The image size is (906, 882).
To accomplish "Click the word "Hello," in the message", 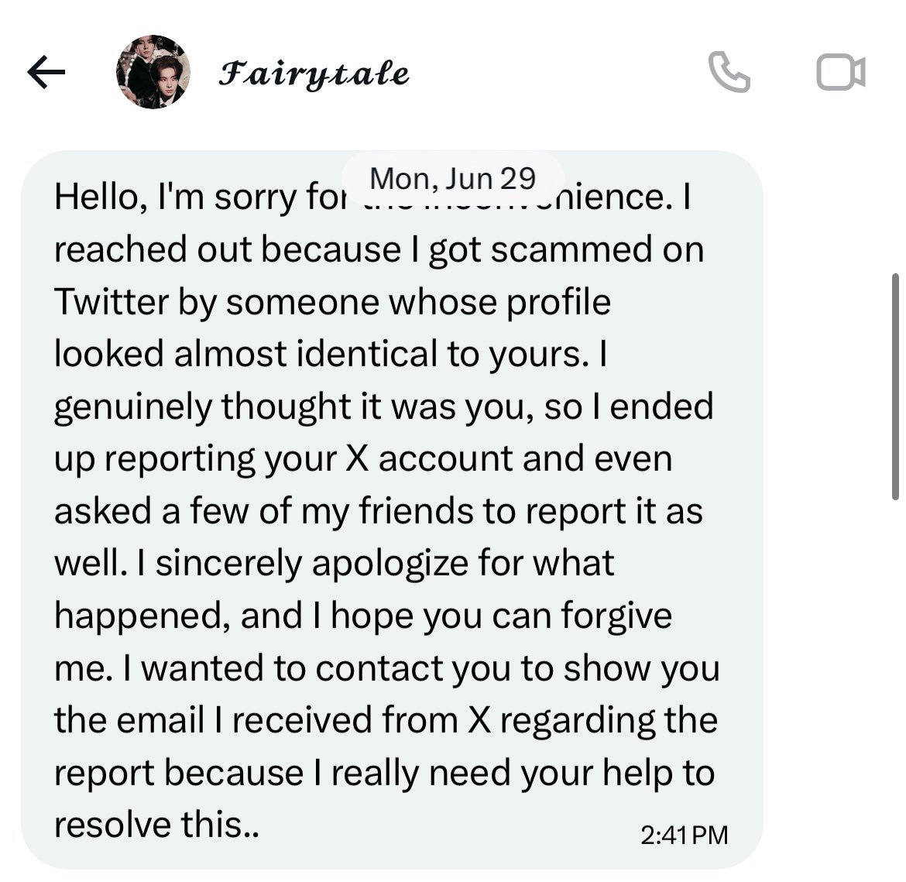I will pyautogui.click(x=100, y=197).
